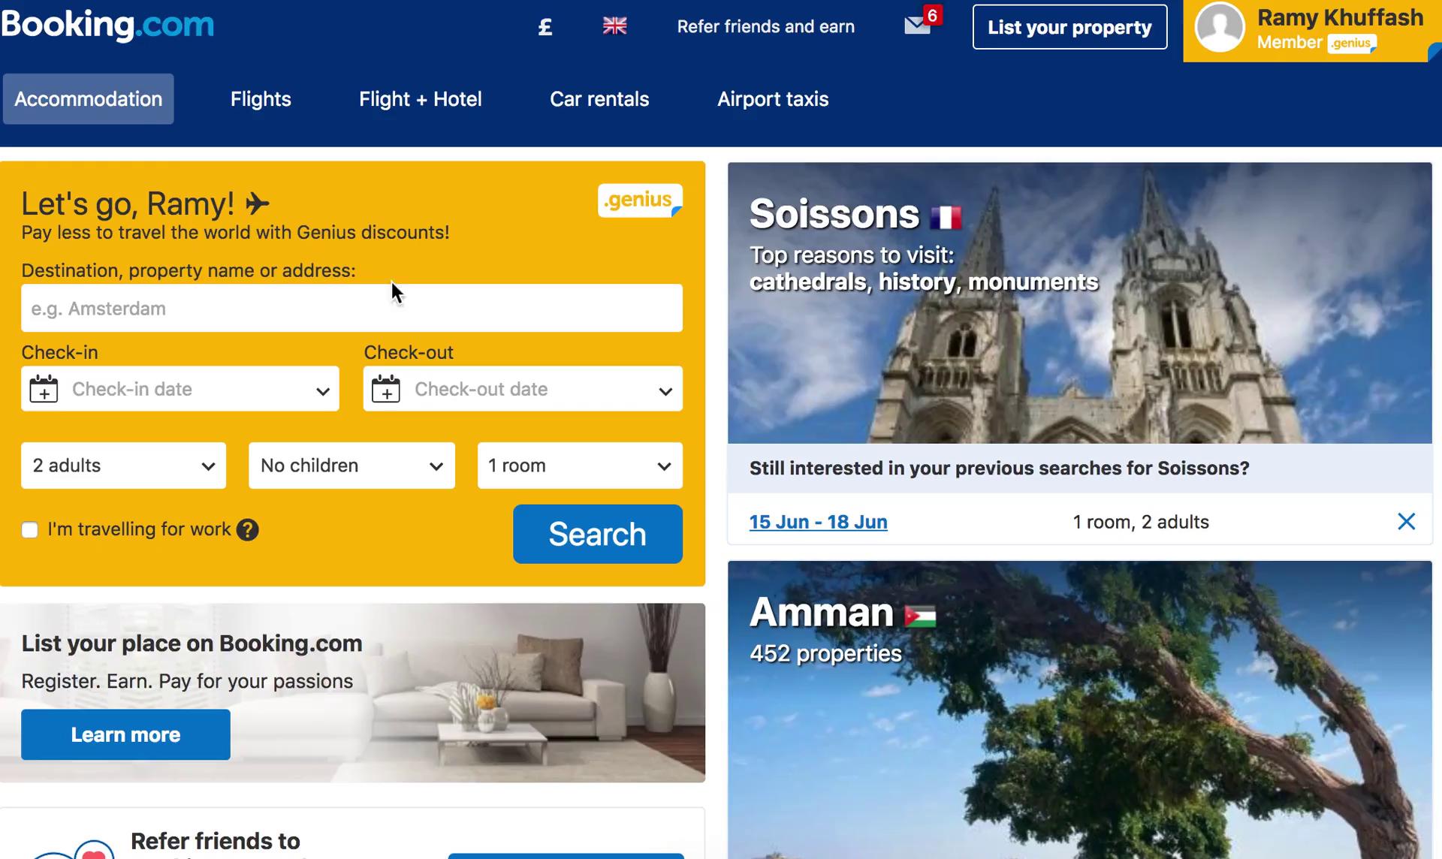The image size is (1442, 859).
Task: Click the pound sterling currency icon
Action: click(x=545, y=26)
